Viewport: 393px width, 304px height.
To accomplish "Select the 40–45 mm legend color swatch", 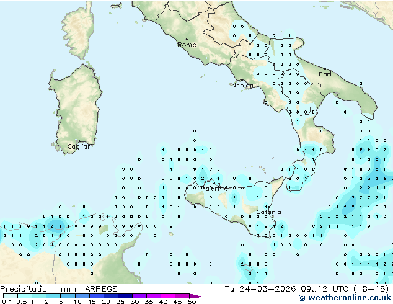I will [168, 296].
